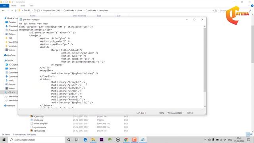Image resolution: width=254 pixels, height=143 pixels.
Task: Open the notification center icon
Action: point(249,139)
